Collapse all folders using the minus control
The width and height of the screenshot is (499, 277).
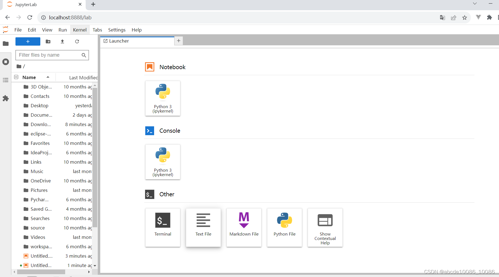(16, 77)
